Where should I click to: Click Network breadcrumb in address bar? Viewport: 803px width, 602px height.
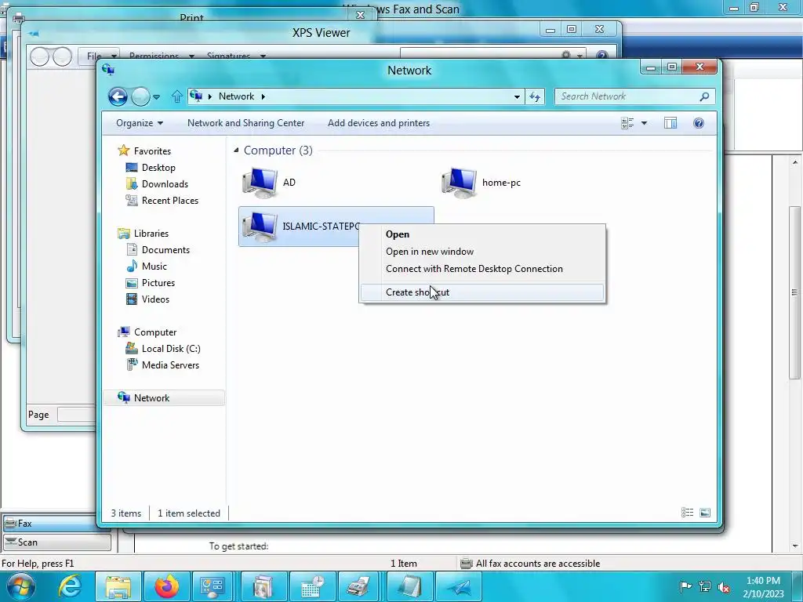[x=236, y=96]
